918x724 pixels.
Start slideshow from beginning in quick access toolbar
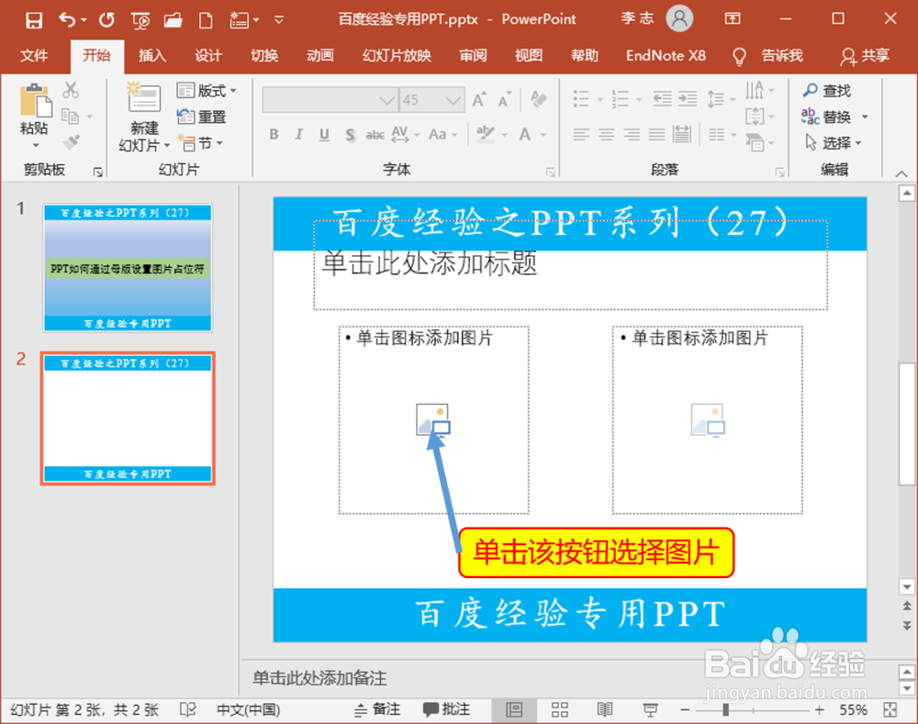click(140, 21)
